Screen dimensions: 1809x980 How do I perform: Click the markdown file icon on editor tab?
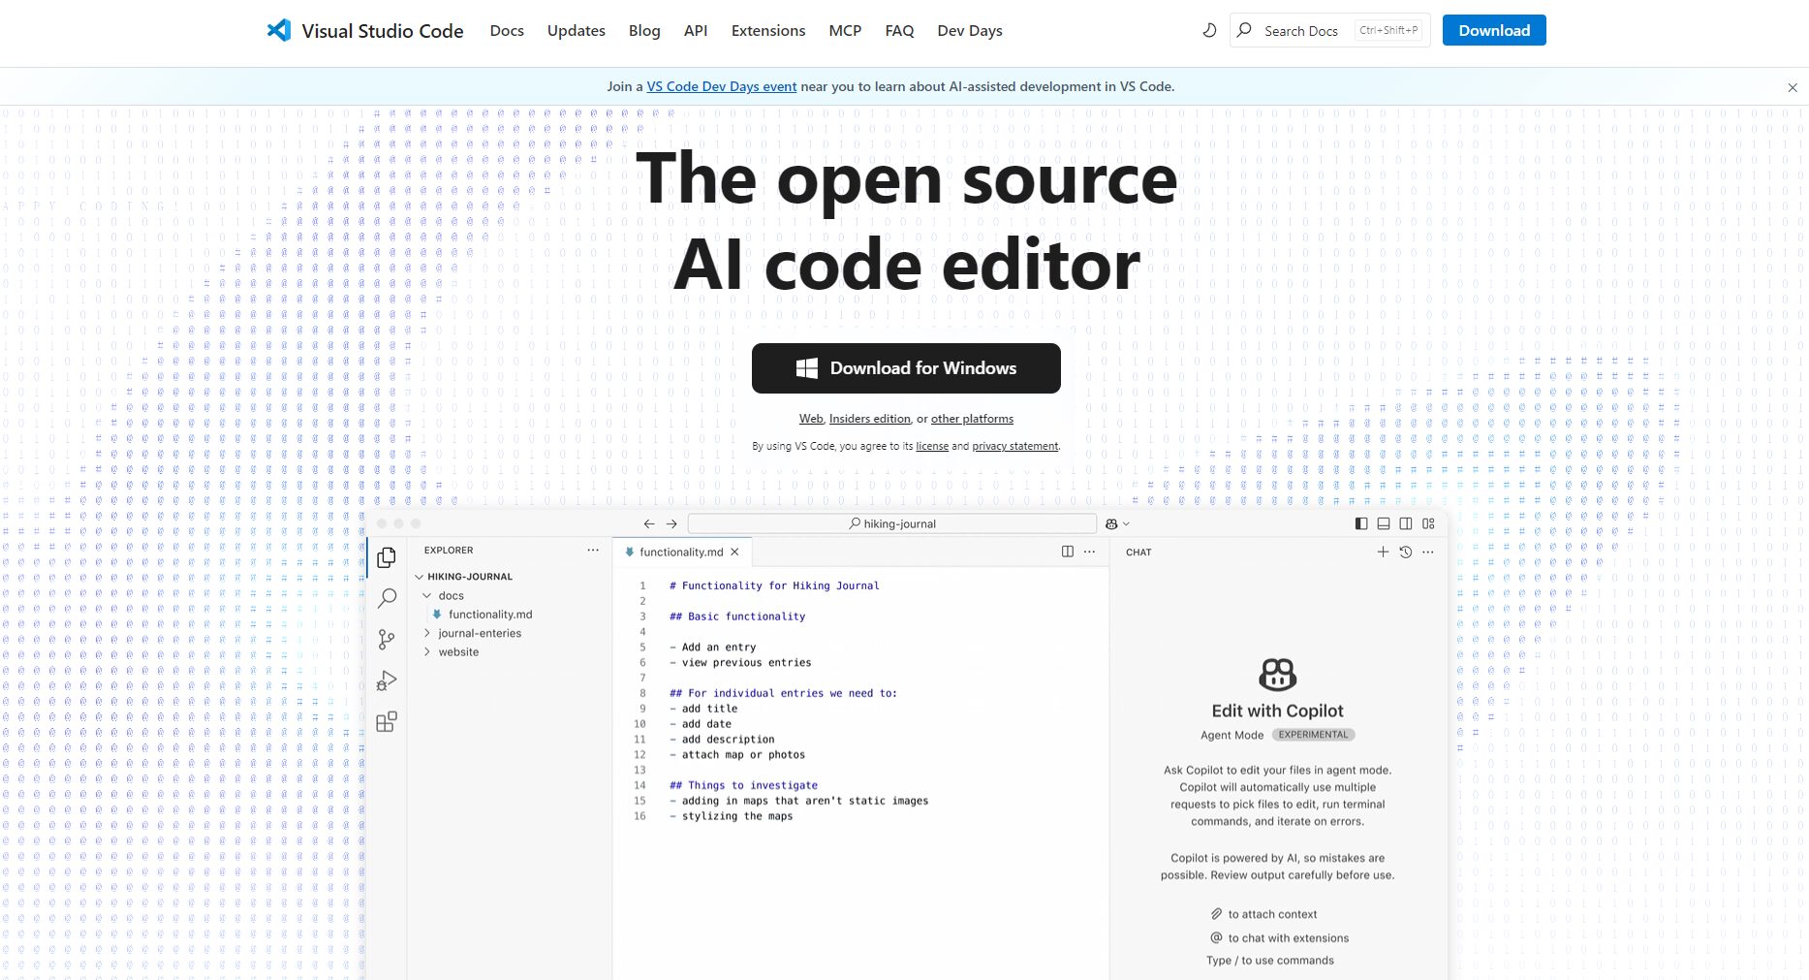tap(630, 552)
